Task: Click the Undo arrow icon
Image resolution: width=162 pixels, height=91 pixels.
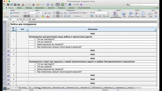Action: 38,5
